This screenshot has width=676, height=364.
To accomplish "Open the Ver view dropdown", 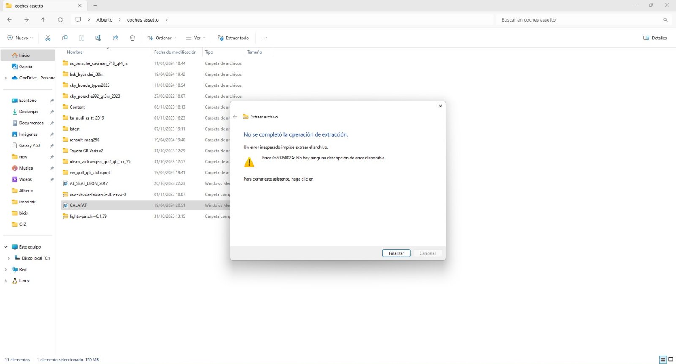I will 196,38.
